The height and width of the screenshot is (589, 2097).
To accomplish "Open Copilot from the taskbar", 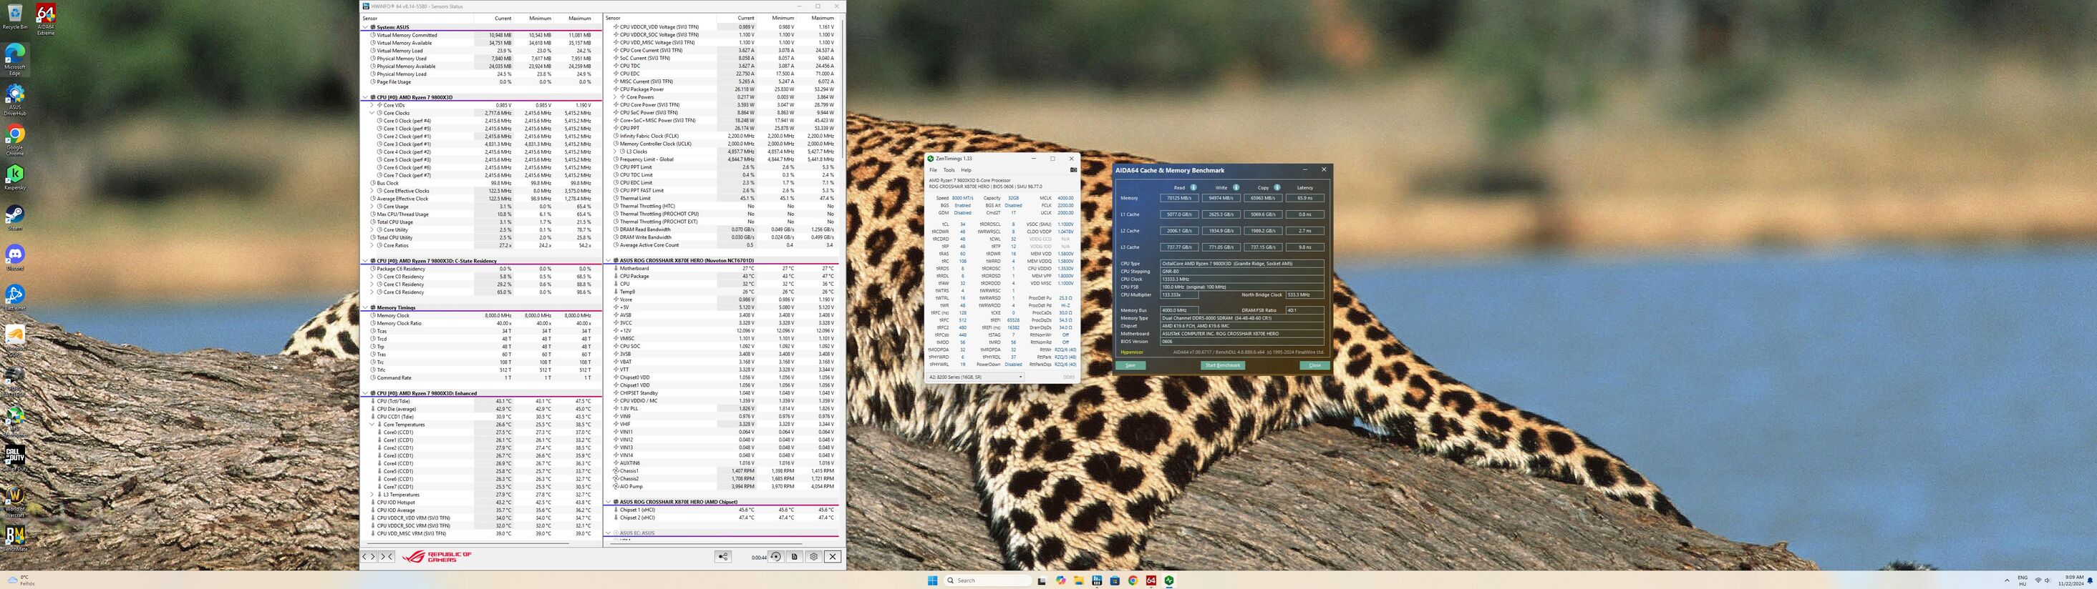I will click(x=1061, y=580).
